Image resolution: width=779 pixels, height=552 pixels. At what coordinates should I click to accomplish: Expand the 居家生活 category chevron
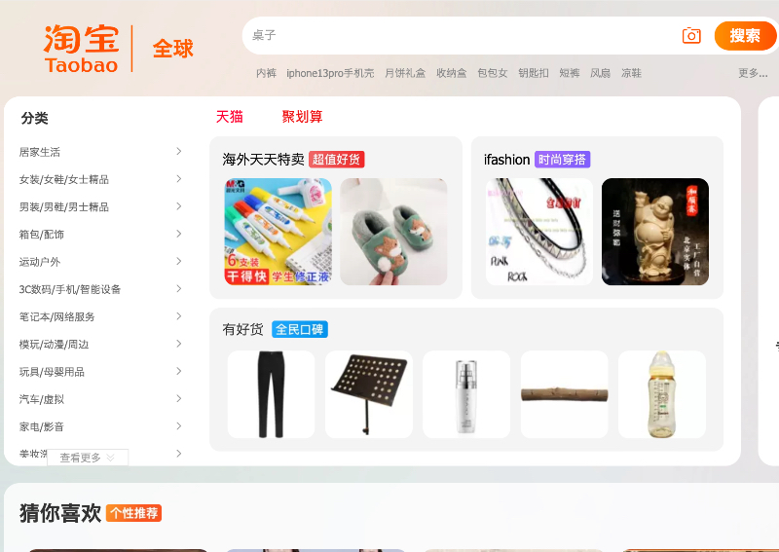(179, 152)
